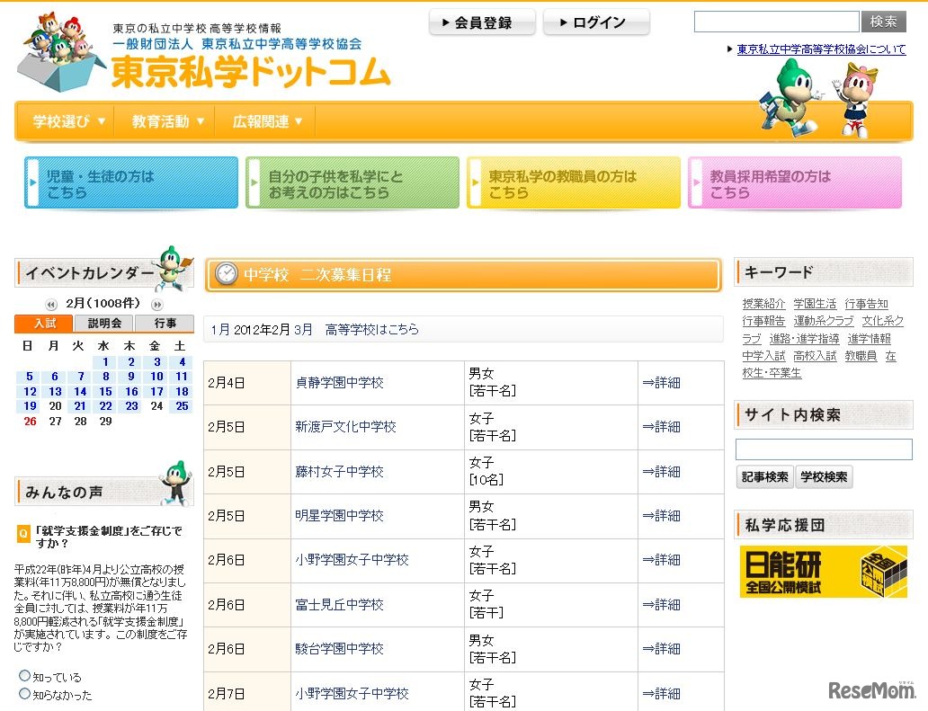Expand the 学校選び menu
The height and width of the screenshot is (711, 928).
pyautogui.click(x=68, y=121)
